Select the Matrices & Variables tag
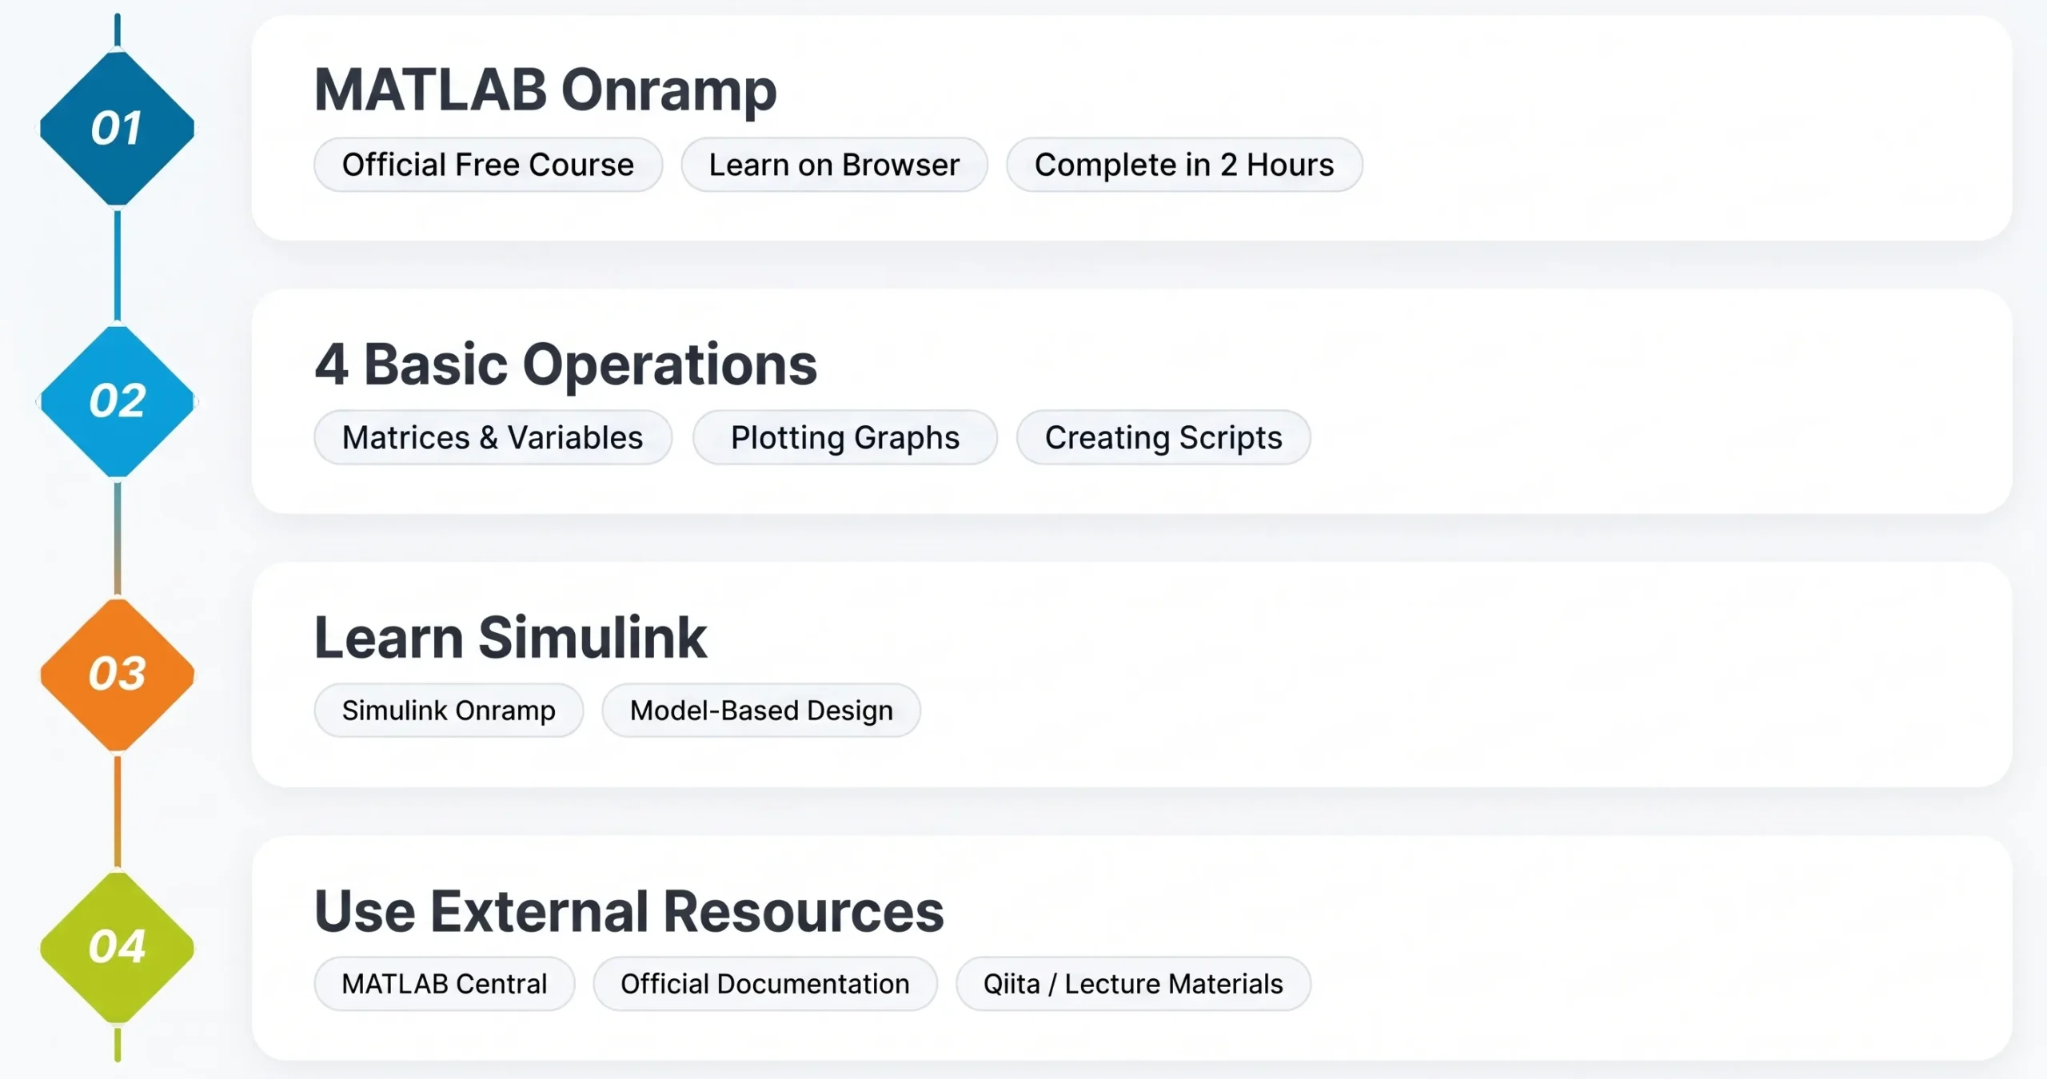Image resolution: width=2047 pixels, height=1079 pixels. (493, 437)
